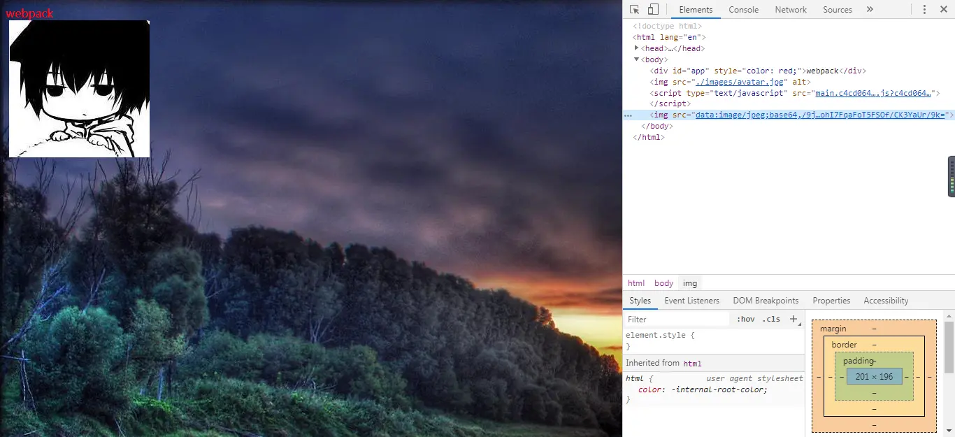Viewport: 955px width, 437px height.
Task: Close the DevTools panel
Action: pyautogui.click(x=942, y=10)
